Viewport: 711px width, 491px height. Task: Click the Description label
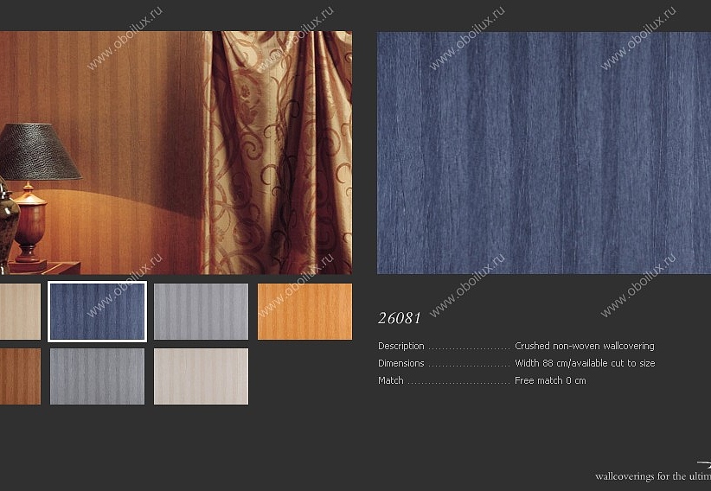tap(401, 346)
